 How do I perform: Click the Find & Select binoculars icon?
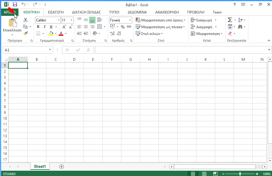click(x=240, y=27)
